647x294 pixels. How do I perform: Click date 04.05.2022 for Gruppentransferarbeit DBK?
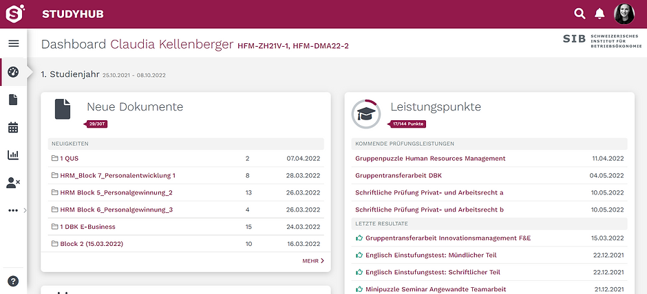(606, 175)
